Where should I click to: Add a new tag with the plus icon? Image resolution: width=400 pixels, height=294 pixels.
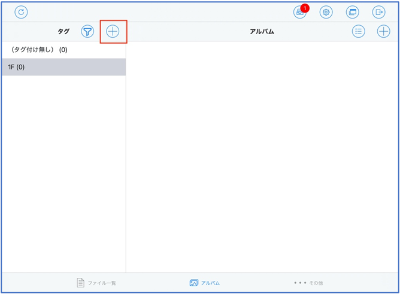[113, 31]
